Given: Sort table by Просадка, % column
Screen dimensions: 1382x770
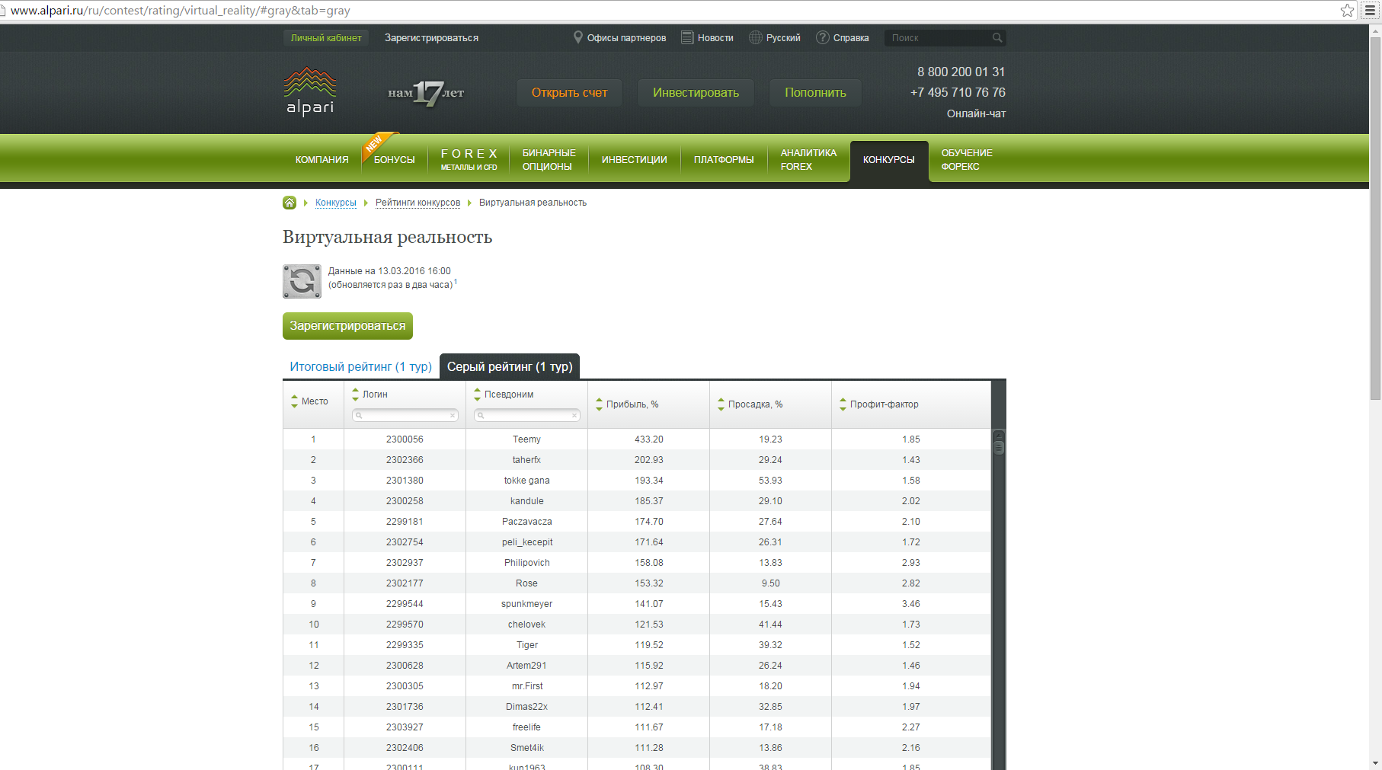Looking at the screenshot, I should click(721, 404).
